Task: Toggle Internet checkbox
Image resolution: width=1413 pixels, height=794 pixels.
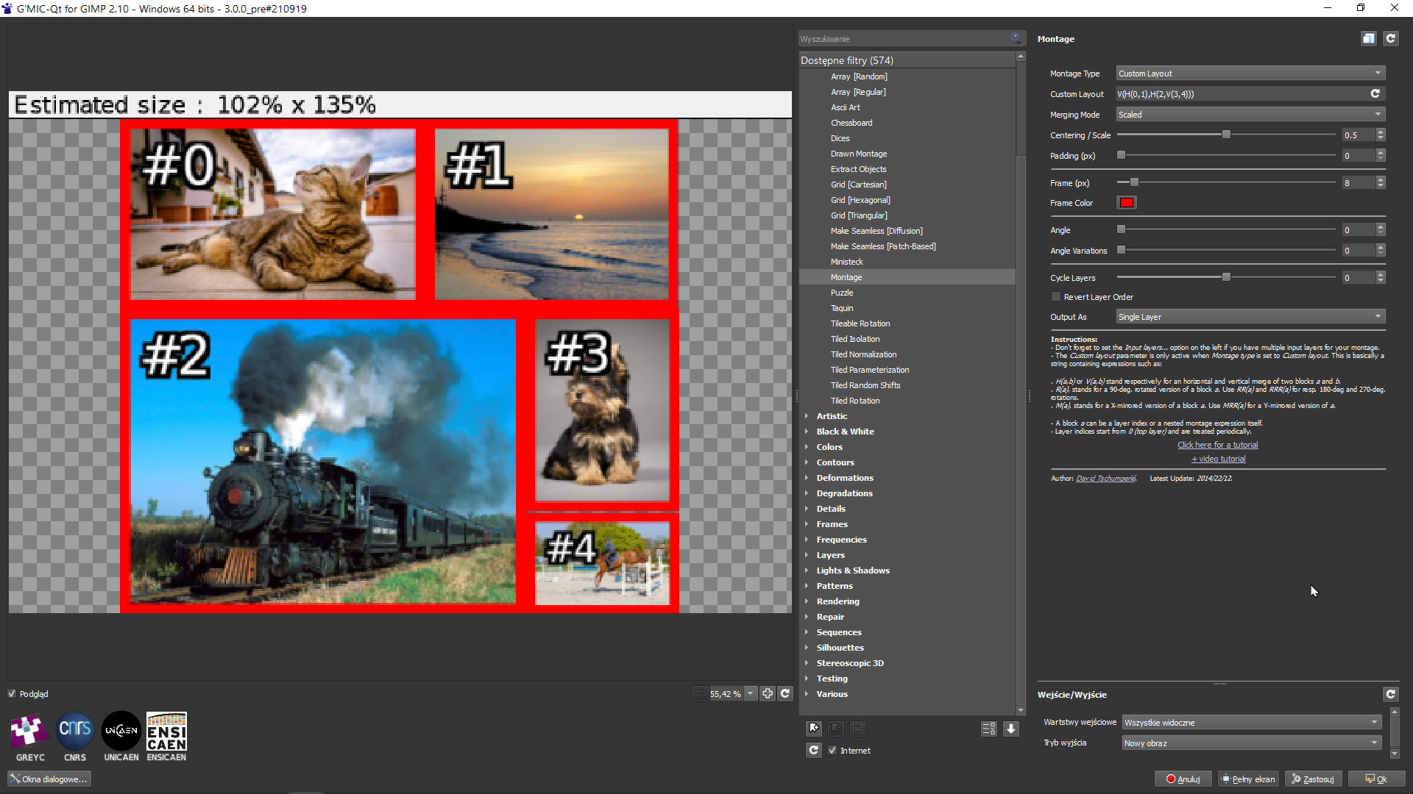Action: point(832,751)
